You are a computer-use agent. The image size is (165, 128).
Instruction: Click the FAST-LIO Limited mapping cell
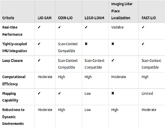pos(147,94)
